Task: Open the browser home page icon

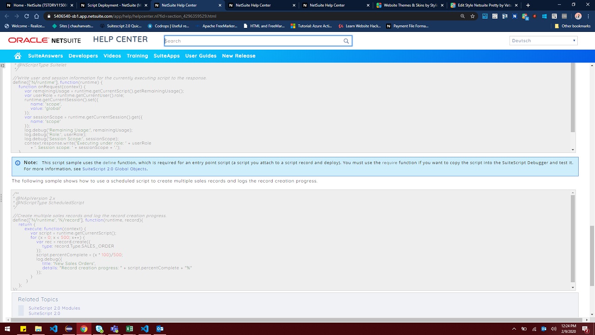Action: click(37, 16)
